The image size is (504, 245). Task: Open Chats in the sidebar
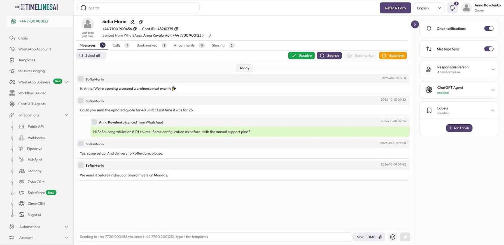click(23, 38)
